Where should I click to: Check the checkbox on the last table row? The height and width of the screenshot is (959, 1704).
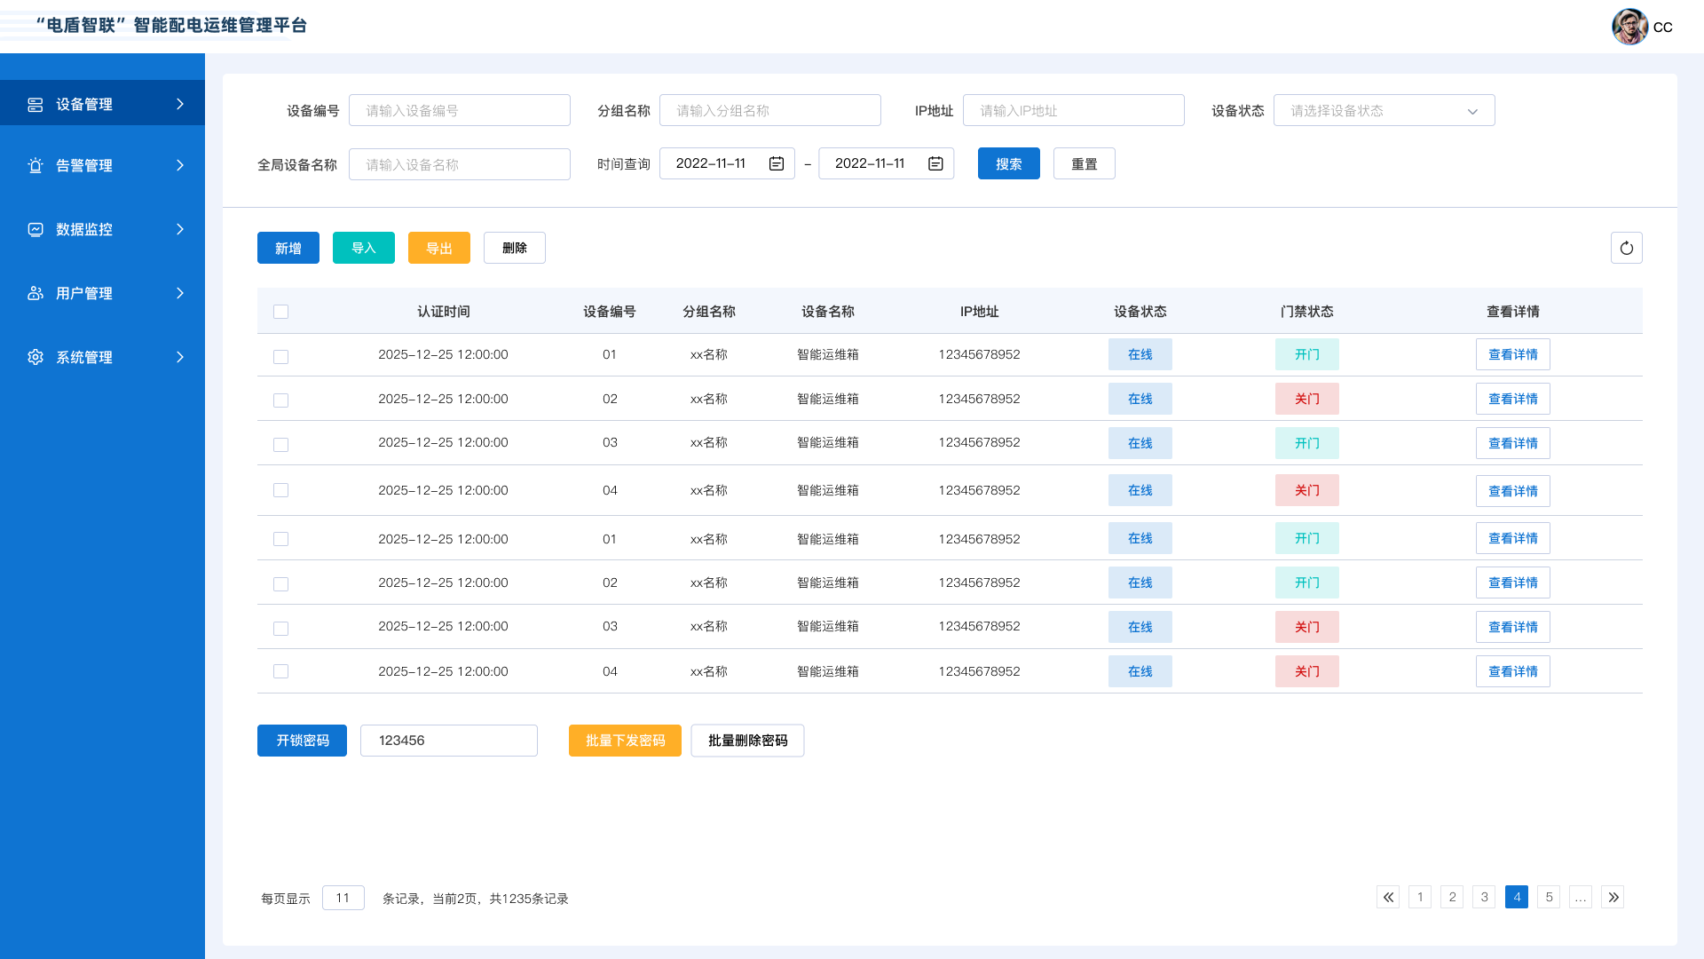[x=280, y=671]
